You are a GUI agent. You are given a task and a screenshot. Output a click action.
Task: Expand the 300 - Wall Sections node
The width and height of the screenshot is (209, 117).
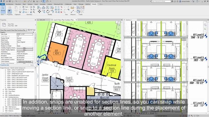click(3, 107)
